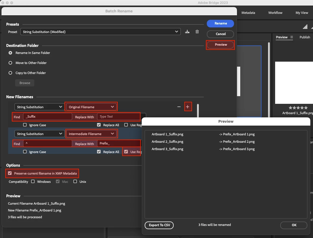Select Artboard 3_Suffix.png row in Preview list
This screenshot has height=238, width=313.
point(167,149)
